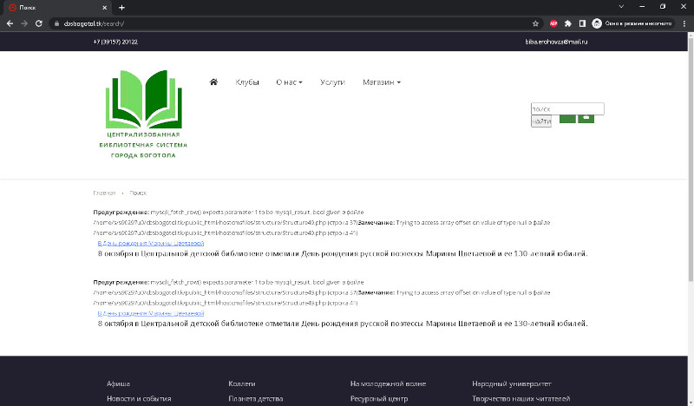The image size is (694, 406).
Task: Open the AdBlock extension icon
Action: [553, 23]
